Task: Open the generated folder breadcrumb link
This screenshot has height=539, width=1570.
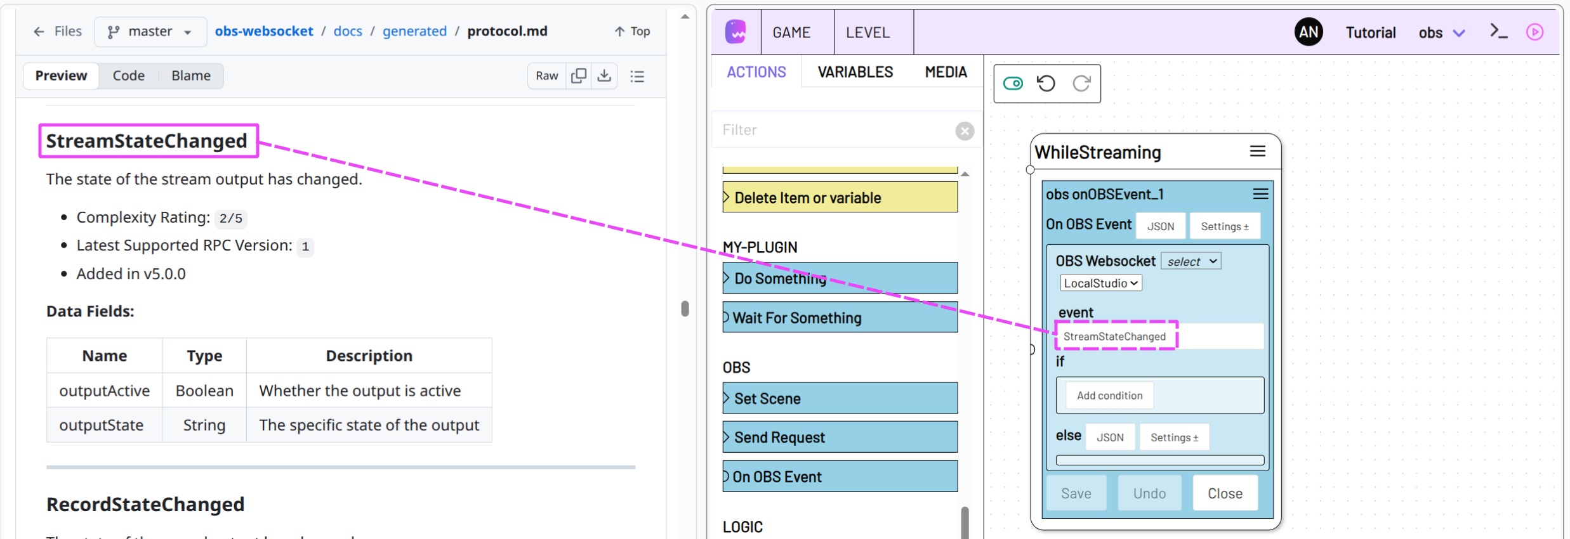Action: click(x=414, y=31)
